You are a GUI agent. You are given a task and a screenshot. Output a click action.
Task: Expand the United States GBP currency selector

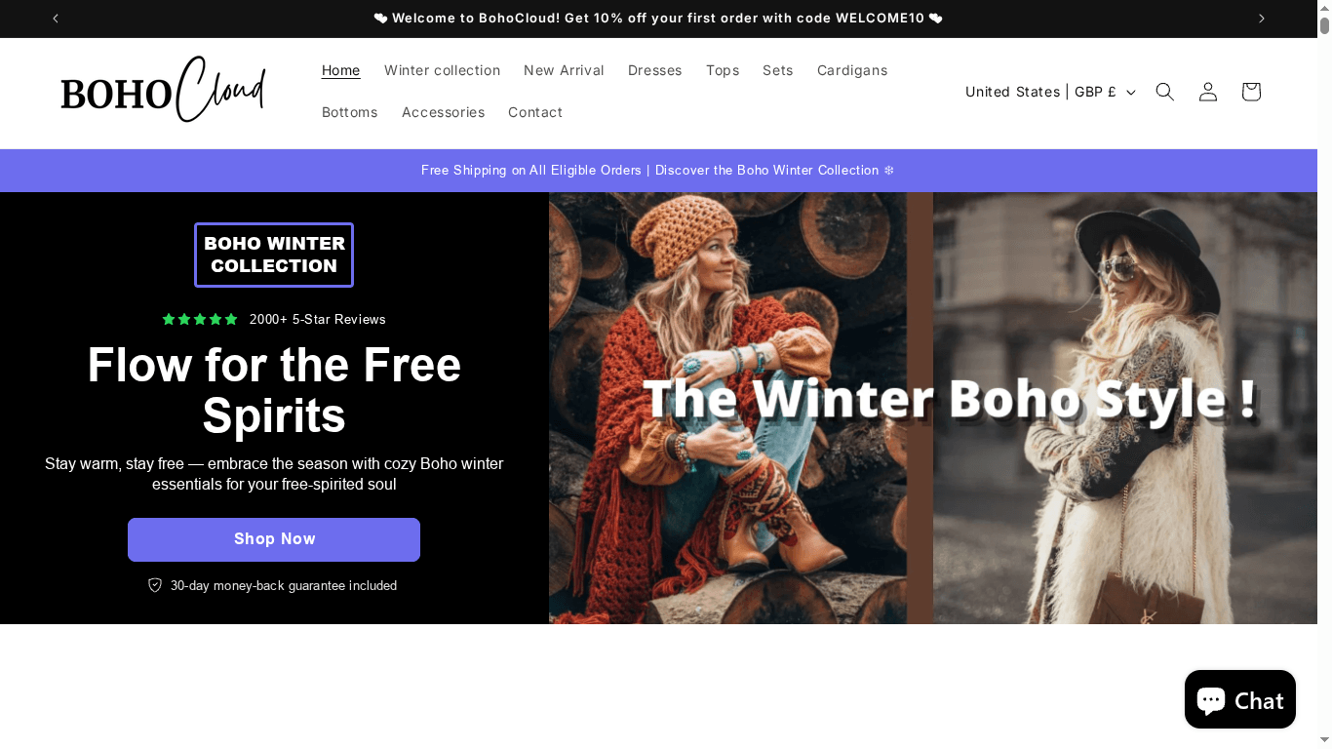pyautogui.click(x=1050, y=92)
